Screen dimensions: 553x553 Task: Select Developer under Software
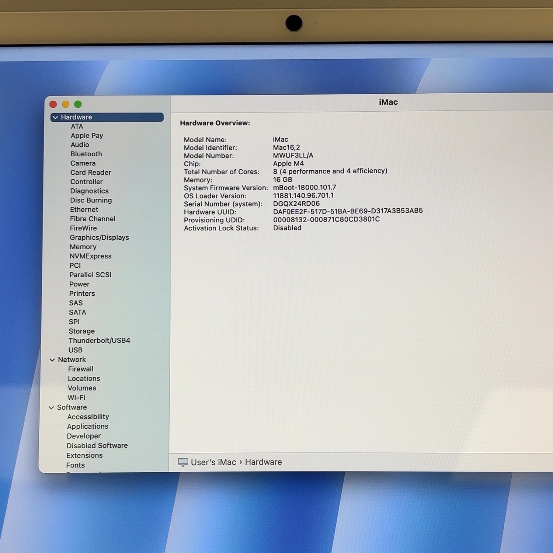pyautogui.click(x=84, y=436)
